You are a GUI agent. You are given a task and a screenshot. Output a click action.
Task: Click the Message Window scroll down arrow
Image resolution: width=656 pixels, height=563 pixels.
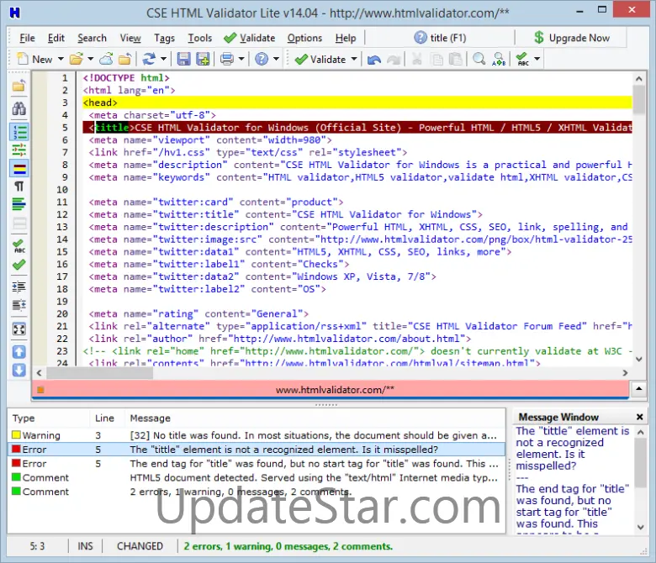coord(641,527)
